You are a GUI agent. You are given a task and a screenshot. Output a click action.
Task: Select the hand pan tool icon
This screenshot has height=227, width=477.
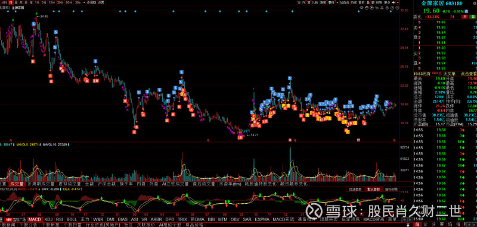367,8
